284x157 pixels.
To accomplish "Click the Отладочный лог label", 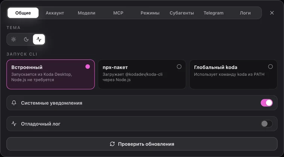I will 41,124.
